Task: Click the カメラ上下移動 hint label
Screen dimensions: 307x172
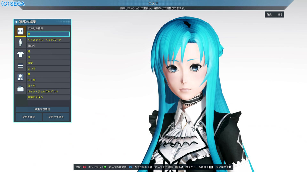Action: coord(164,167)
